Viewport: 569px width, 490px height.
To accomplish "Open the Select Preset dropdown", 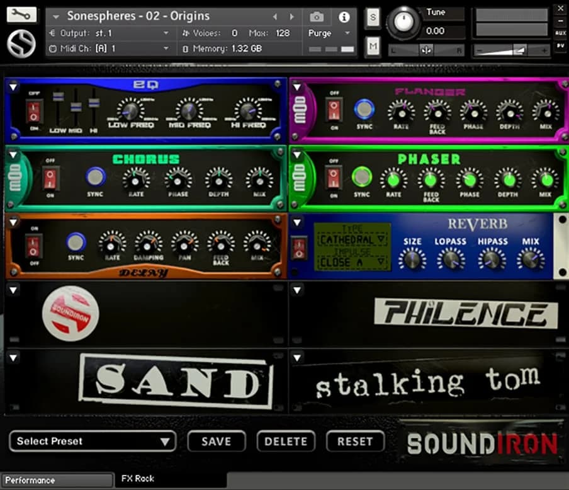I will point(93,442).
